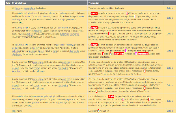Open Details for "plugin allows creating unlimited number" row
Screen dimensions: 181x113
(x=170, y=51)
